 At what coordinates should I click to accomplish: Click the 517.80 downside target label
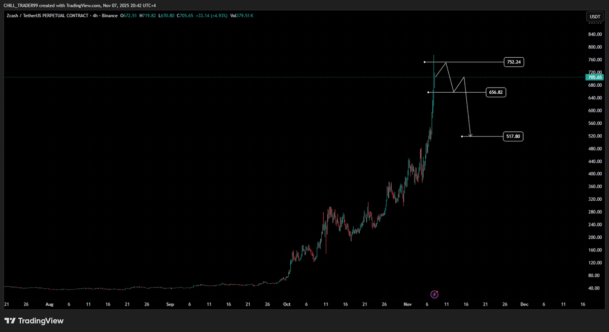click(x=513, y=136)
